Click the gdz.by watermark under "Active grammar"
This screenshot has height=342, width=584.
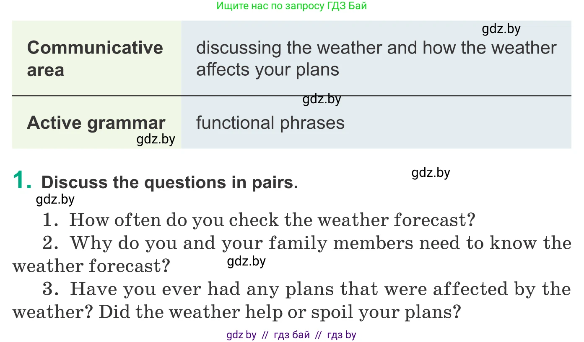click(x=156, y=139)
